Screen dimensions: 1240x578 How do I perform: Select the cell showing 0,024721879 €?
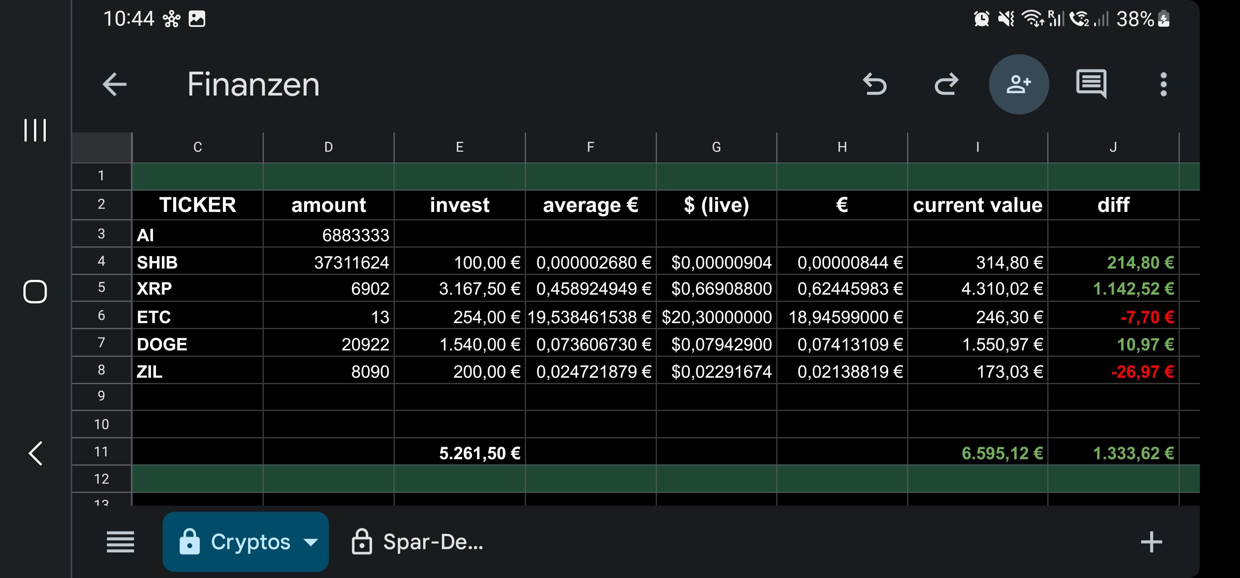pyautogui.click(x=591, y=370)
